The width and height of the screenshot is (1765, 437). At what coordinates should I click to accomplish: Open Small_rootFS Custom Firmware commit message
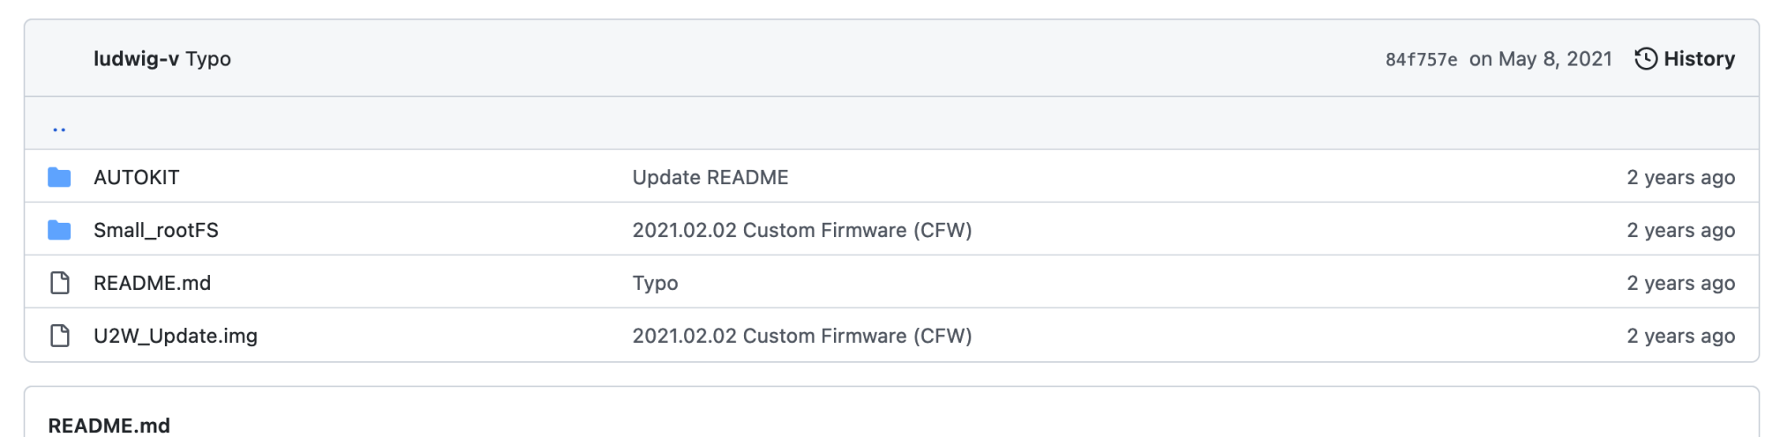click(x=801, y=230)
